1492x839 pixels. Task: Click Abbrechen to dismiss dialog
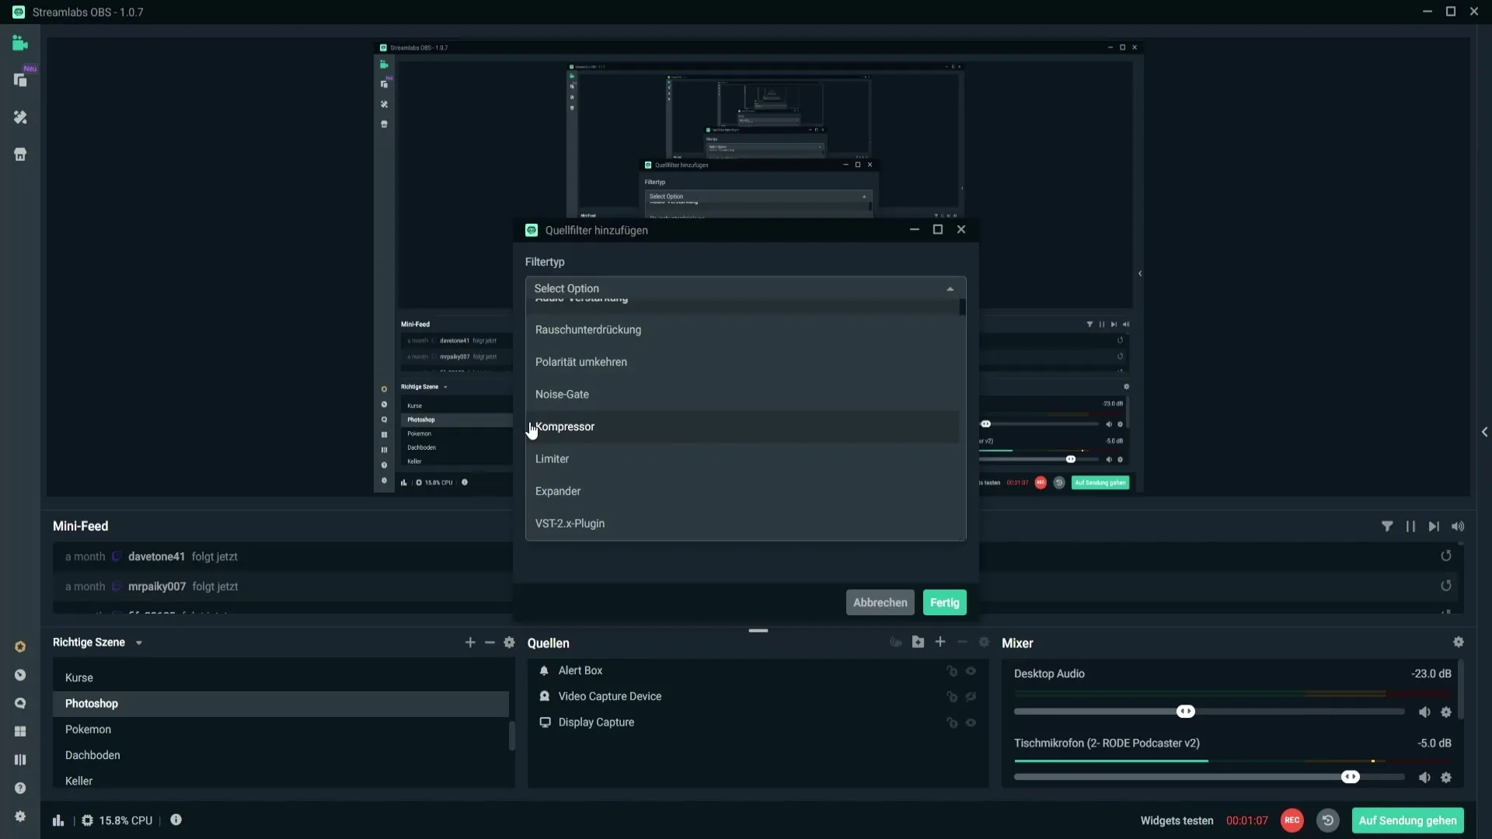coord(880,602)
